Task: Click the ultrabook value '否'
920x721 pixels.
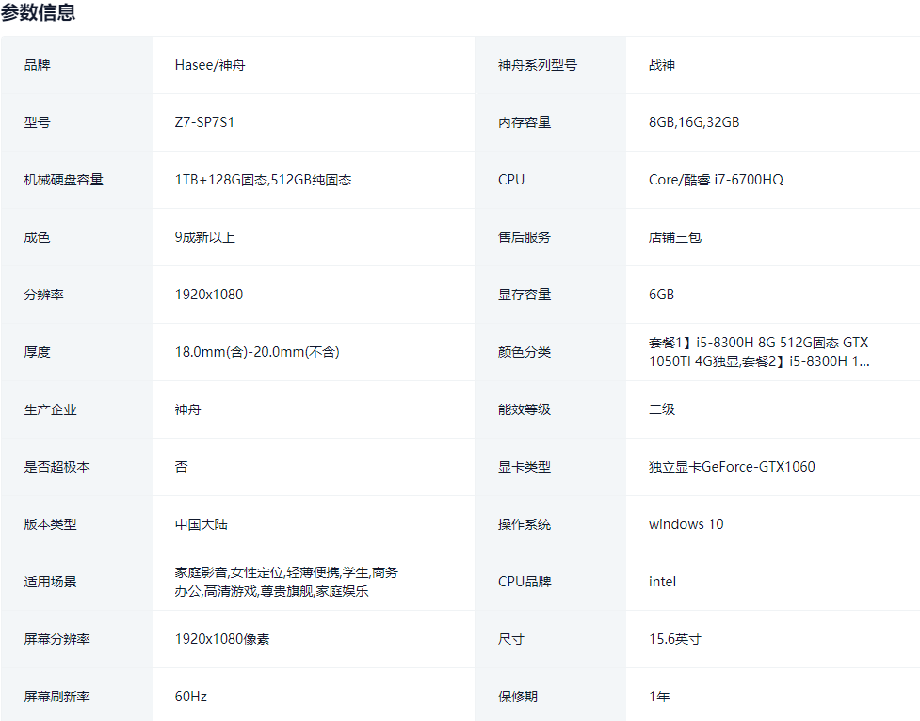Action: coord(182,467)
